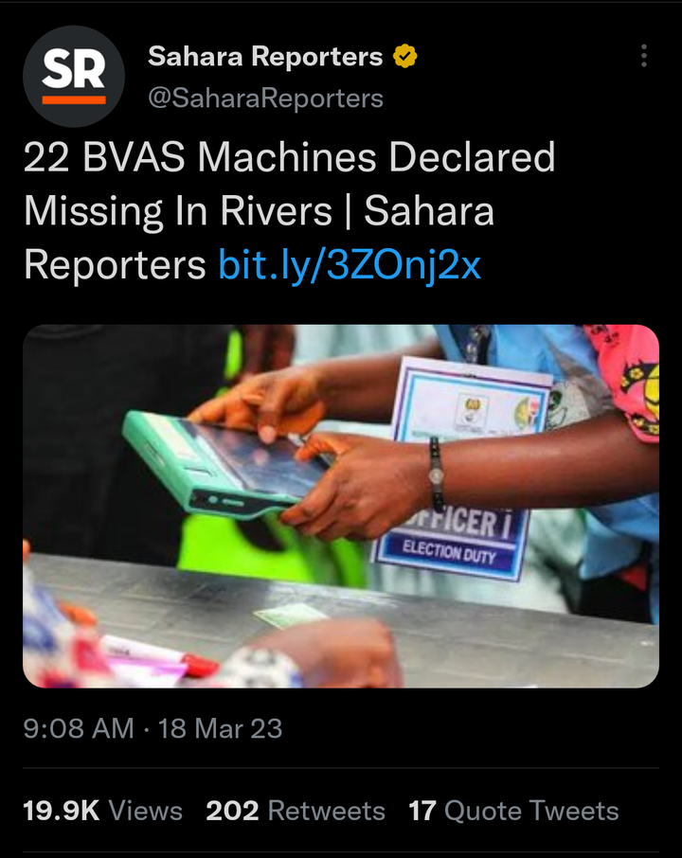The width and height of the screenshot is (682, 858).
Task: Open the BVAS machine photo
Action: point(340,506)
